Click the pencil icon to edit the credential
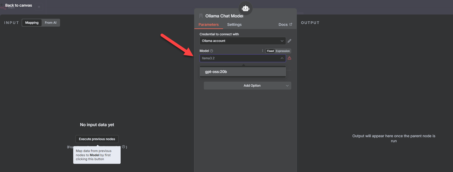This screenshot has width=453, height=172. click(289, 41)
